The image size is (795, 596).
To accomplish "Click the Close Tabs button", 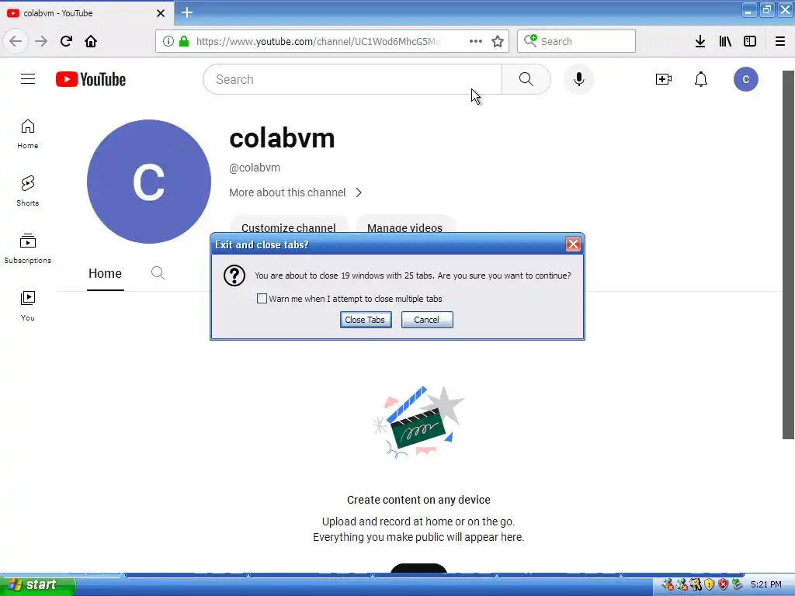I will [x=366, y=320].
